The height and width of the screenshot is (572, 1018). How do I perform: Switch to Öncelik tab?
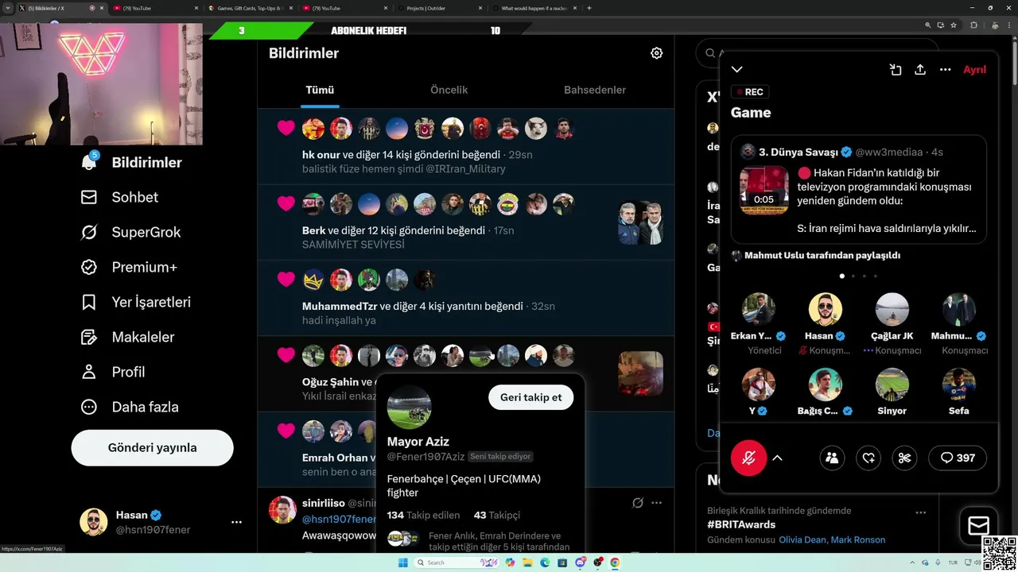449,90
